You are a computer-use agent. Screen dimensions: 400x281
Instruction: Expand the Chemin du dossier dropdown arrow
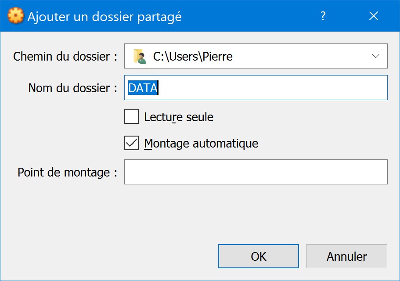[375, 56]
